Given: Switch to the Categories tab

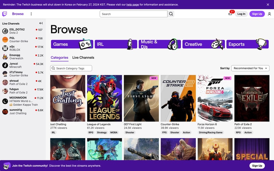Looking at the screenshot, I should pyautogui.click(x=59, y=57).
